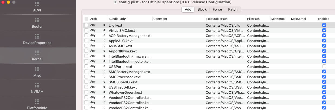Enable the USBPorts.kext checkbox
Screen dimensions: 335x110
(324, 67)
